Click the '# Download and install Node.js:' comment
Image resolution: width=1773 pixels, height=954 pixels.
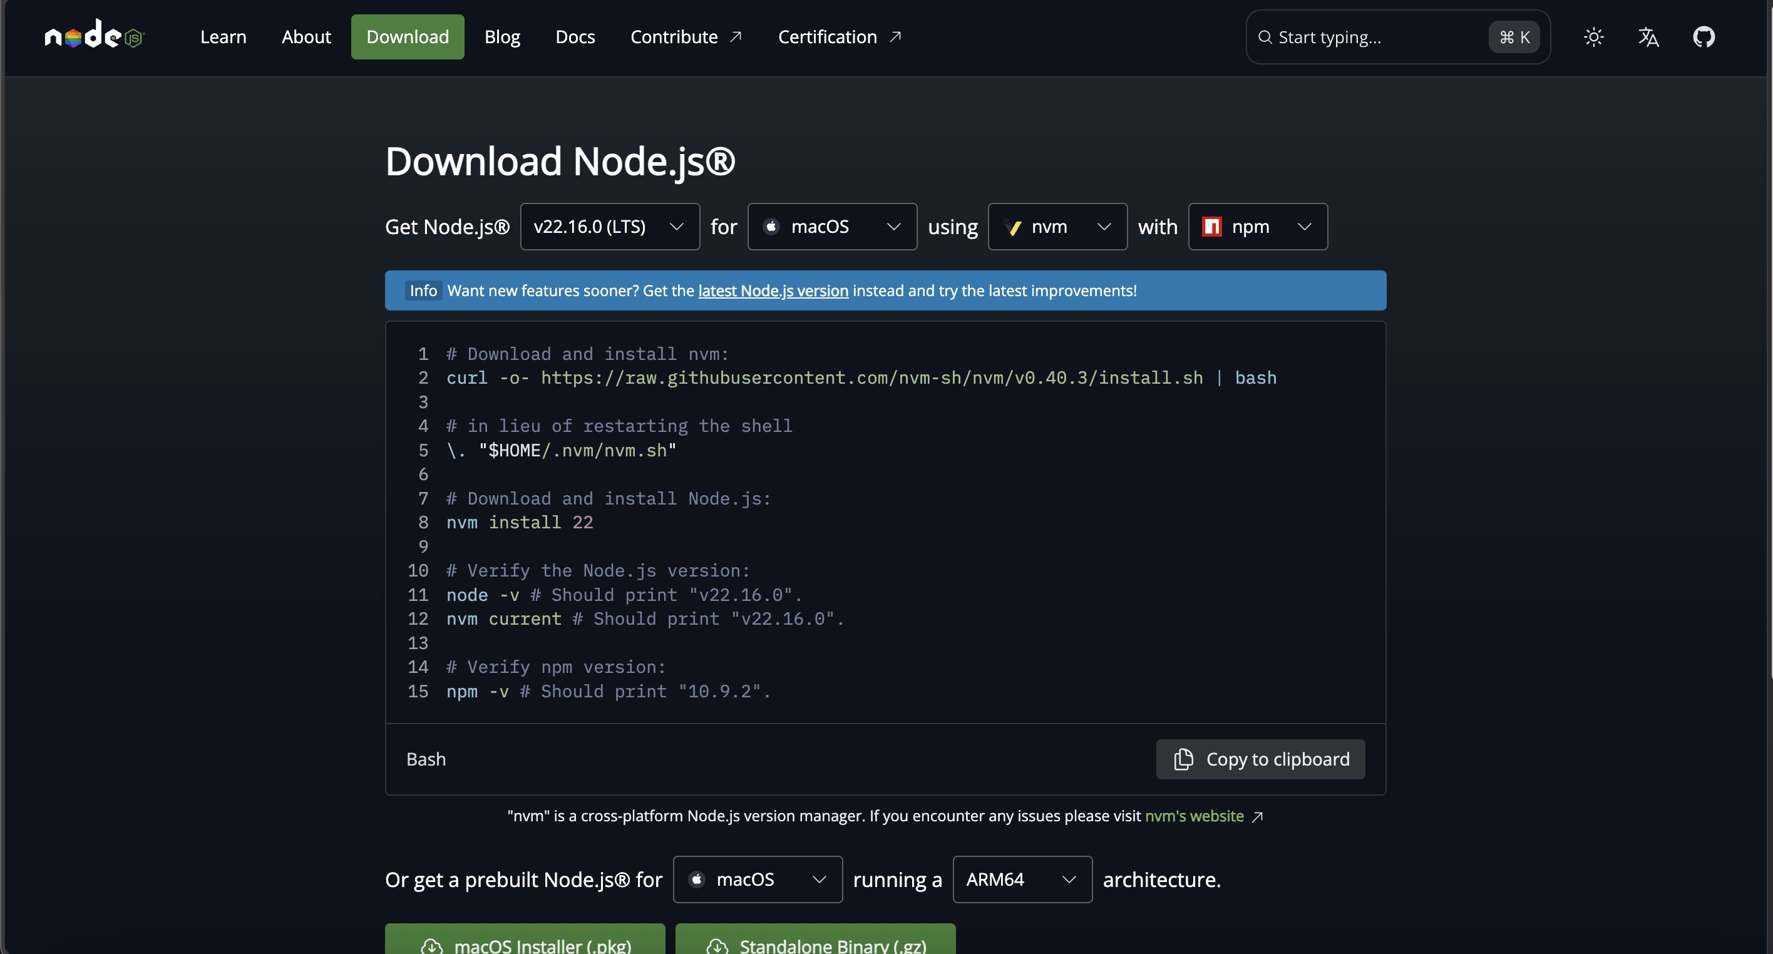609,498
